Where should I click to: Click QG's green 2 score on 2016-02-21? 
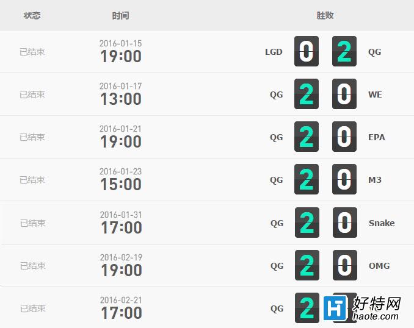[x=307, y=308]
